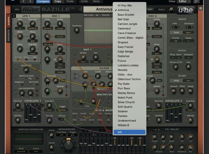The image size is (209, 154).
Task: Adjust the sequencer Divide knob
Action: point(51,135)
